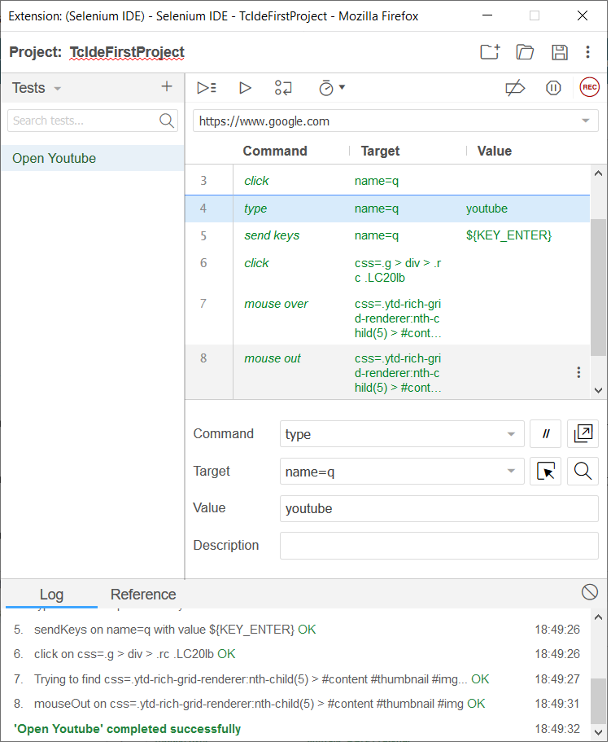Screen dimensions: 611x742
Task: Run current test play icon
Action: [245, 88]
